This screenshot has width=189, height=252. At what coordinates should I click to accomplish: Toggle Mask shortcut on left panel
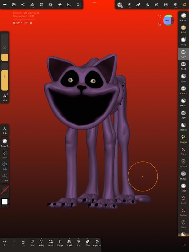tap(5, 154)
